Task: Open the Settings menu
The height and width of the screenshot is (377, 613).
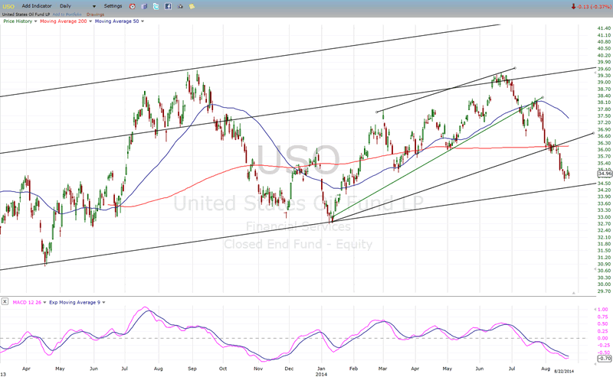Action: coord(113,6)
